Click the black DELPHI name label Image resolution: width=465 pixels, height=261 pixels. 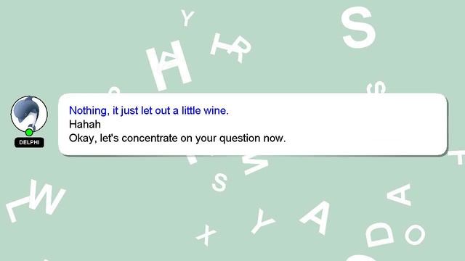[29, 142]
